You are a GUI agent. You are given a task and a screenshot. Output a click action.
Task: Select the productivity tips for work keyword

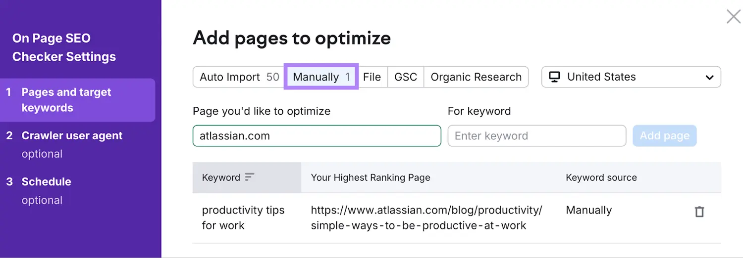(243, 217)
